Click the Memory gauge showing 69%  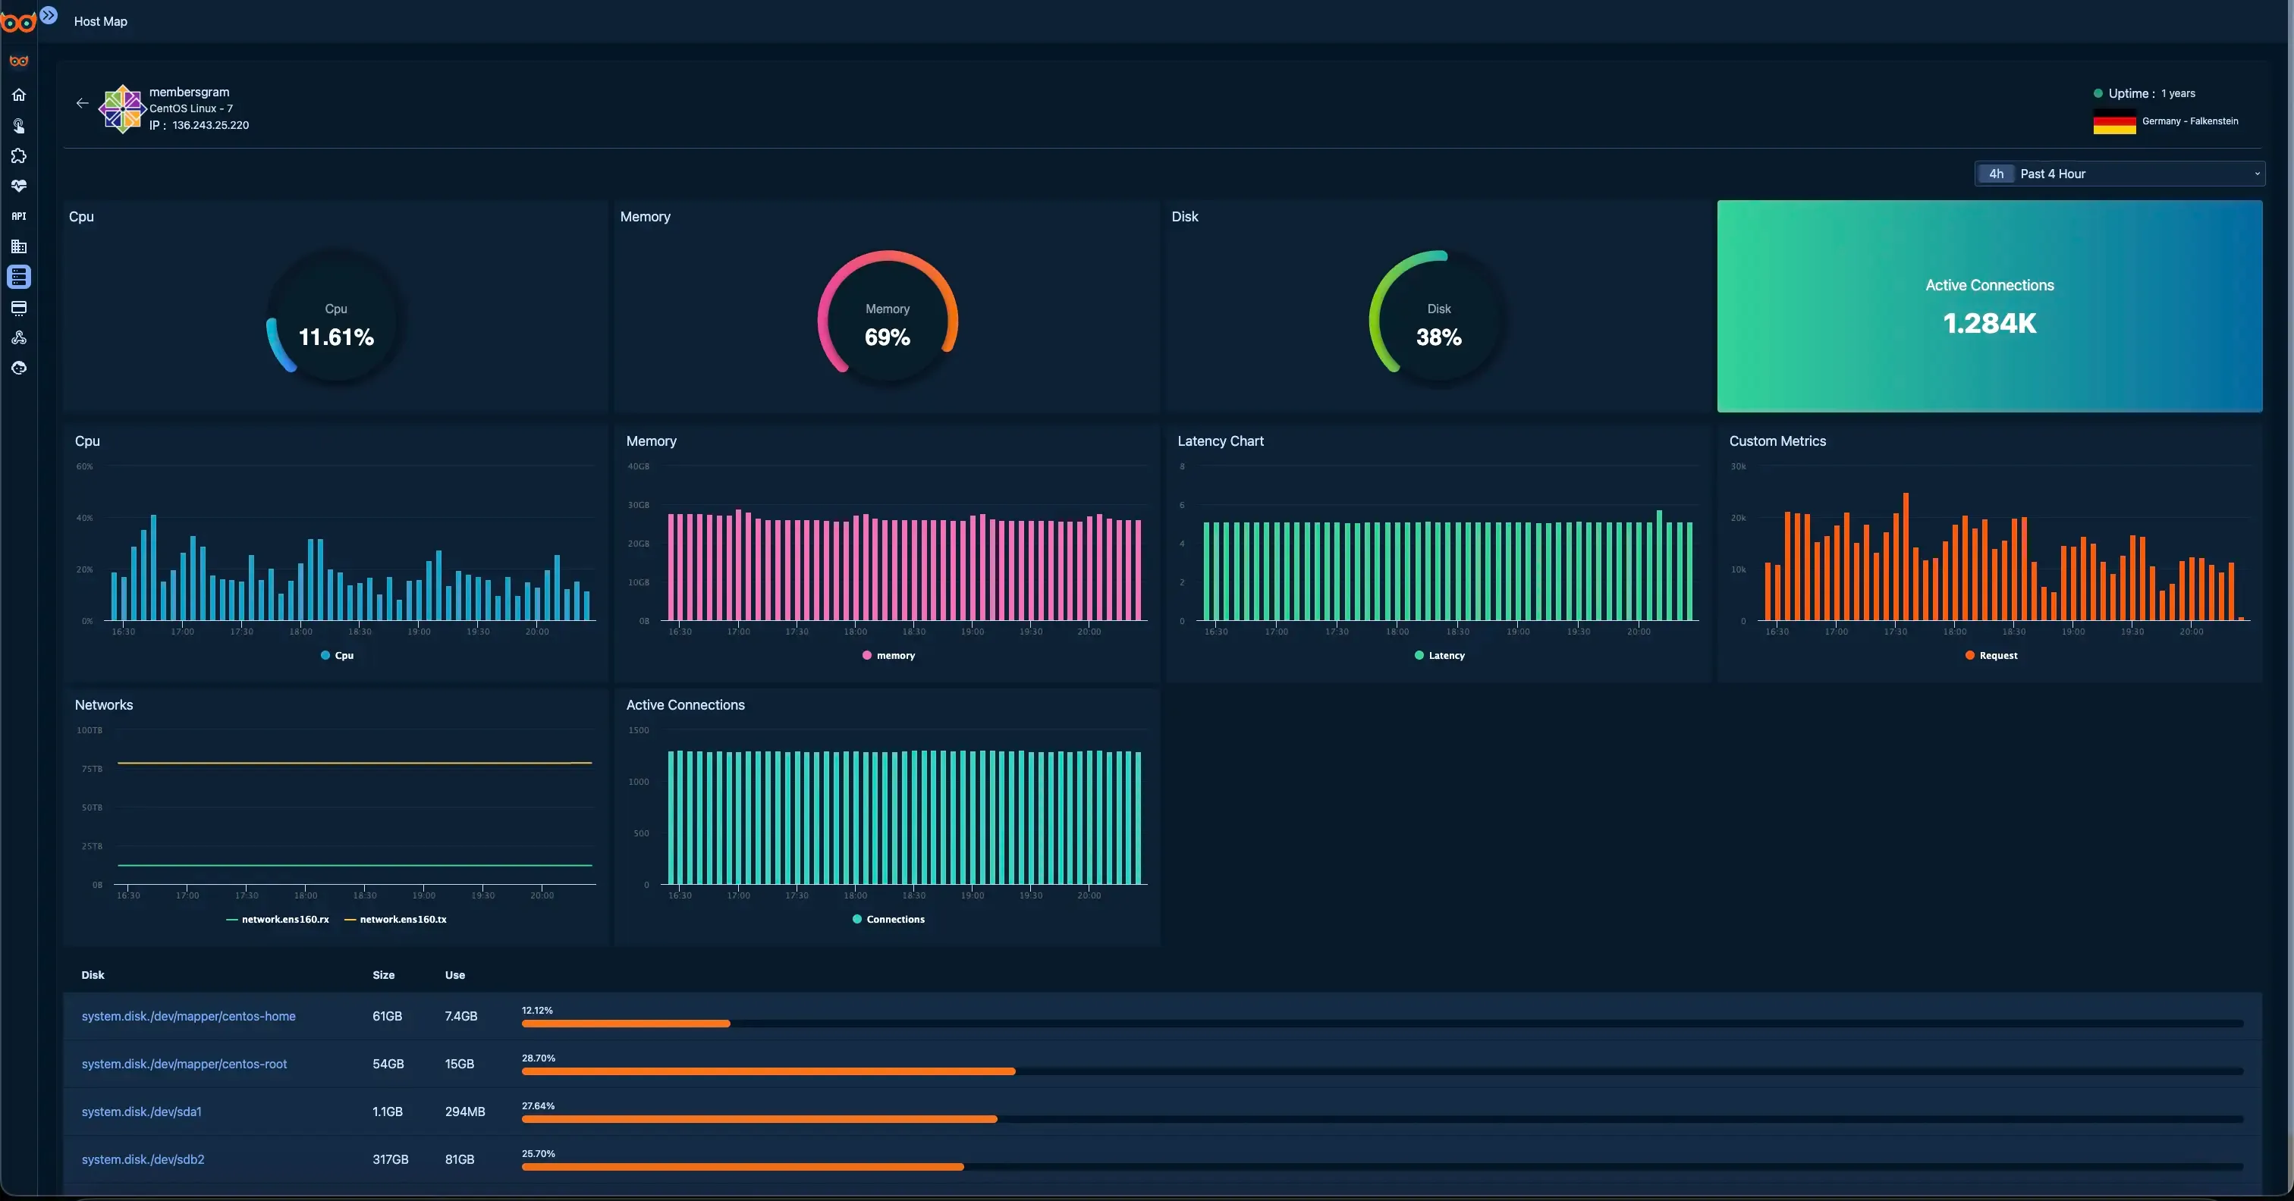[x=888, y=318]
